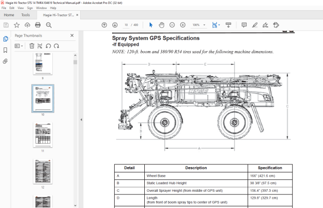This screenshot has height=208, width=323.
Task: Open the Edit menu
Action: 12,8
